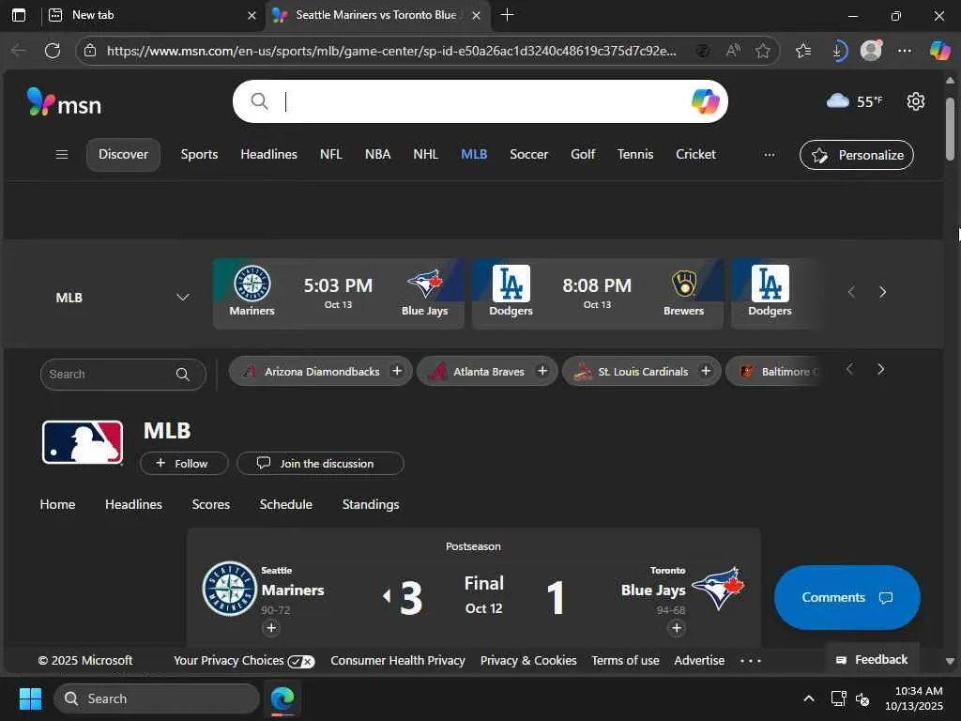Follow the MLB league
This screenshot has height=721, width=961.
pos(184,464)
